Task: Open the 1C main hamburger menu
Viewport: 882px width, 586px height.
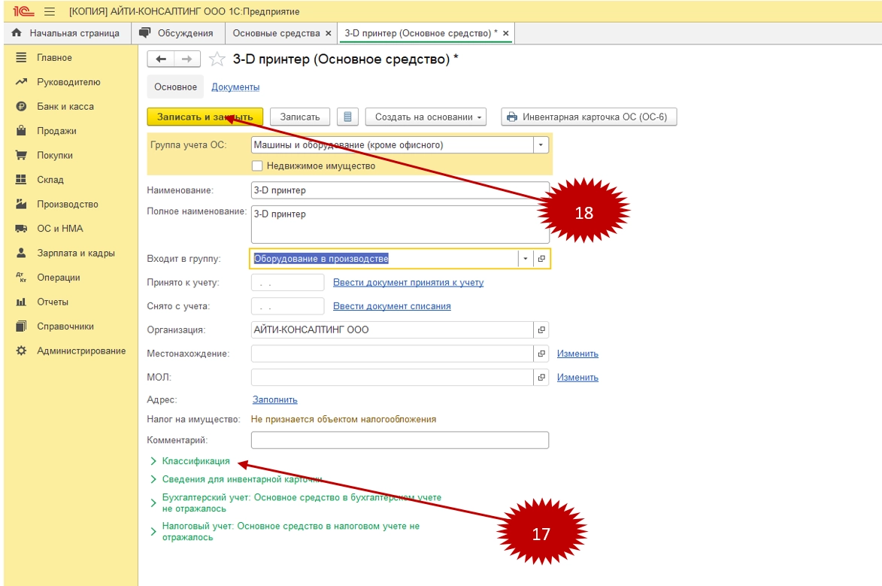Action: [50, 11]
